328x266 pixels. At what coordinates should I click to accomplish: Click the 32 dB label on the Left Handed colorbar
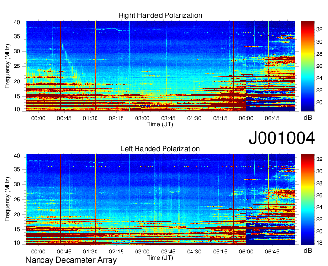point(319,159)
